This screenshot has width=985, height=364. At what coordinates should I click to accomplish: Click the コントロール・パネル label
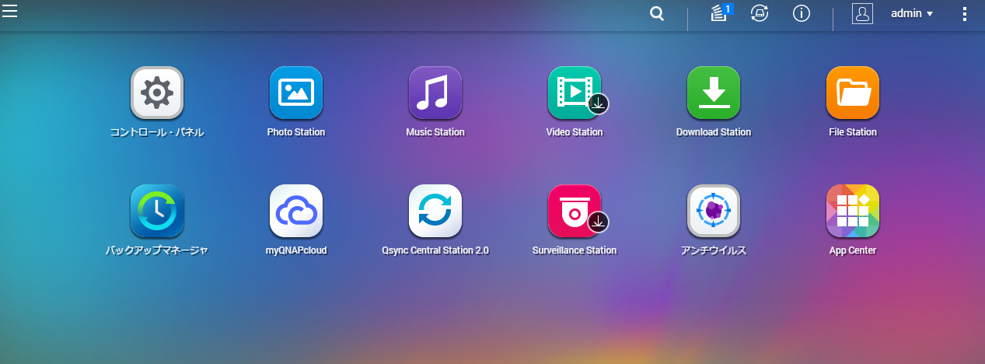point(157,132)
